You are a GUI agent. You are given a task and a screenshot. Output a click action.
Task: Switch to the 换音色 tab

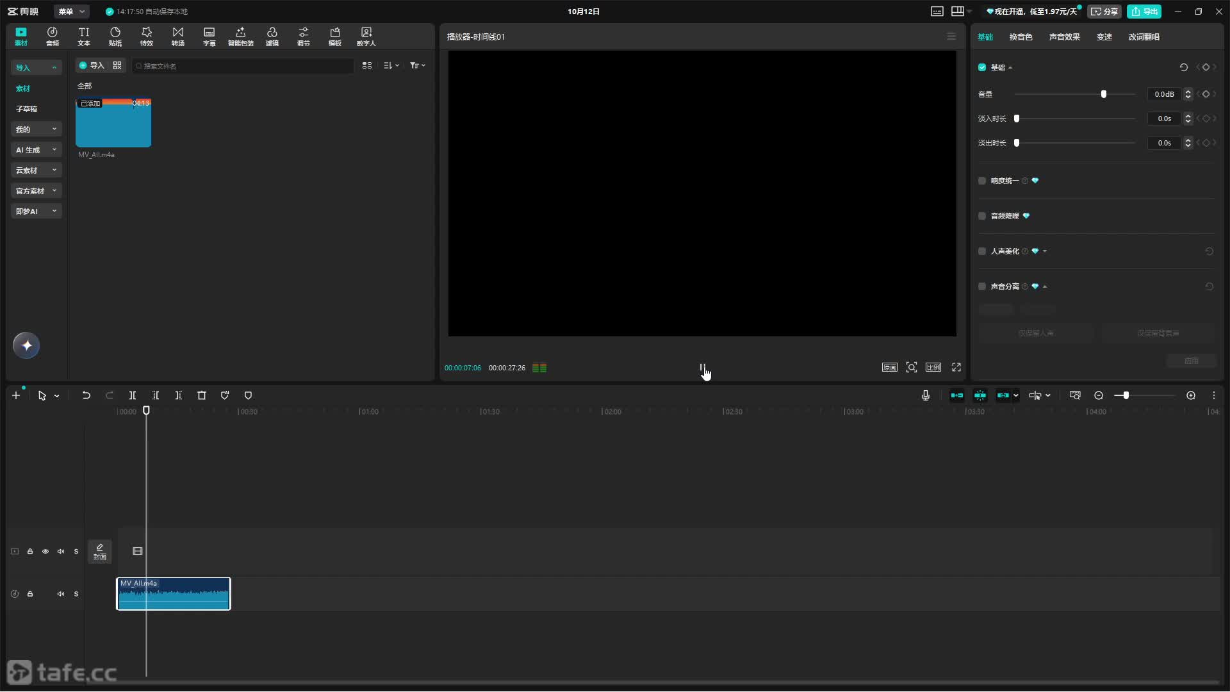click(x=1021, y=37)
